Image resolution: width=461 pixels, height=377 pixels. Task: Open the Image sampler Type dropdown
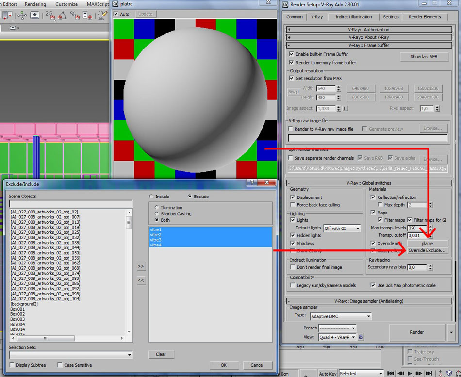click(x=340, y=316)
